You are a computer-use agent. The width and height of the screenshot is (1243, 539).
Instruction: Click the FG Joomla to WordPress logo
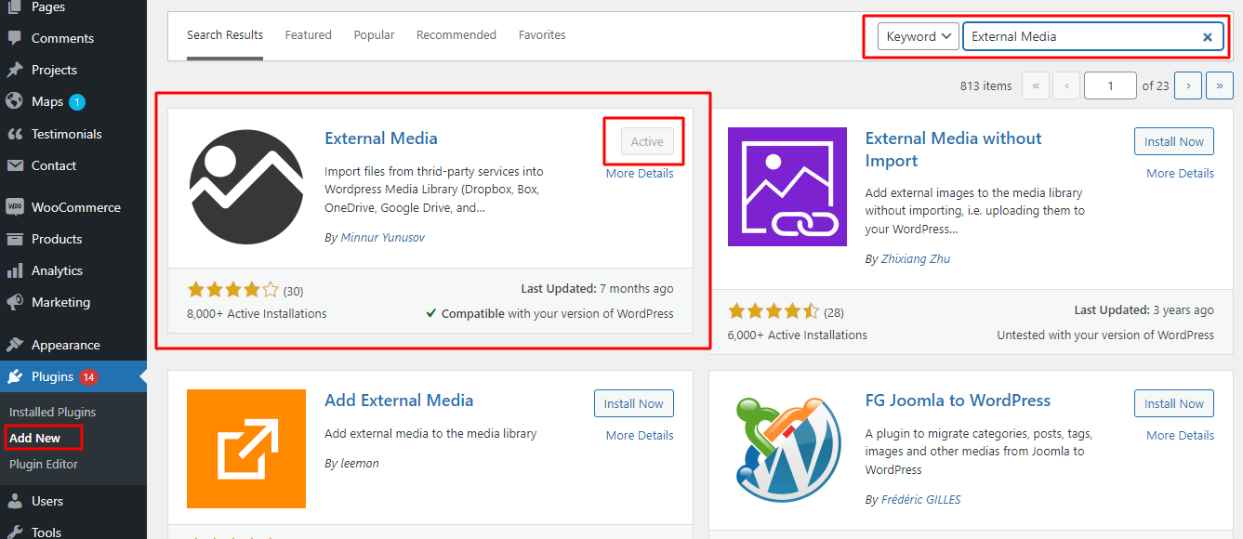(787, 449)
